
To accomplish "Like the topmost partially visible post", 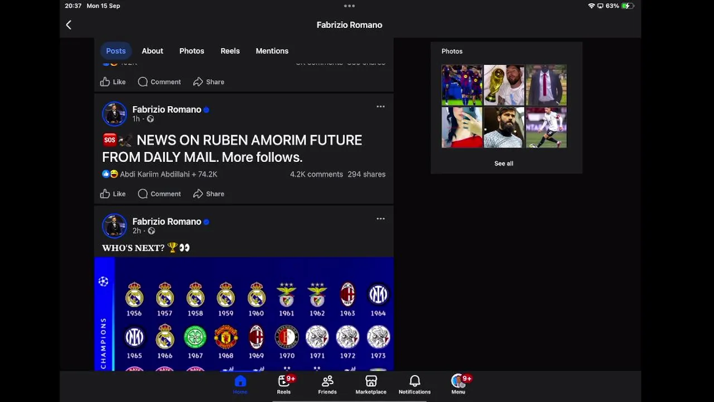I will (x=113, y=82).
